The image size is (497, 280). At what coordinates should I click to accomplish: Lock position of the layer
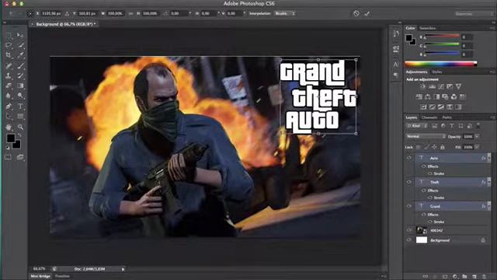tap(434, 147)
